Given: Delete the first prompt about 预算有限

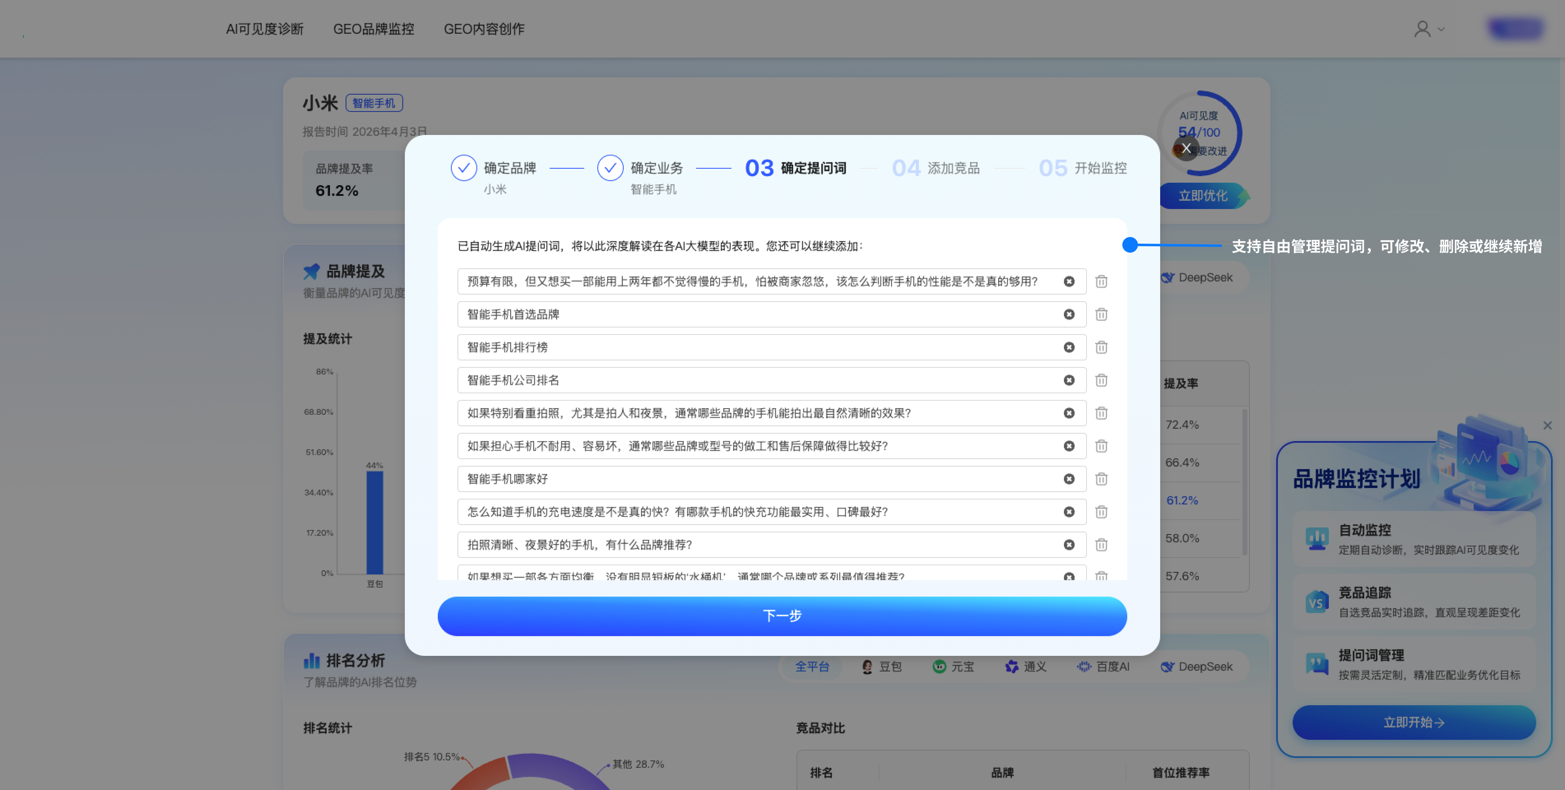Looking at the screenshot, I should pyautogui.click(x=1101, y=281).
